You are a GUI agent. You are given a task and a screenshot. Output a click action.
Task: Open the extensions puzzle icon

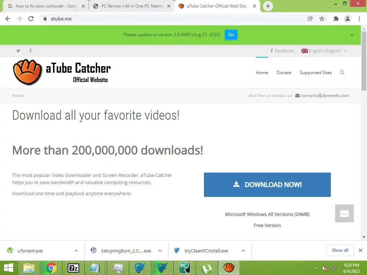pos(336,19)
